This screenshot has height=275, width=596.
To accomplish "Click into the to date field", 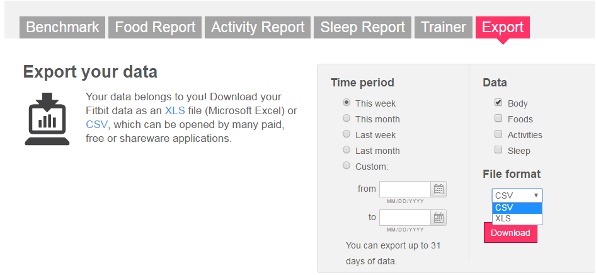I will pyautogui.click(x=405, y=218).
